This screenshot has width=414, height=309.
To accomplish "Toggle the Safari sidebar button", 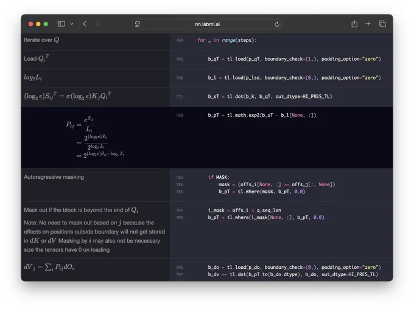I will (x=61, y=24).
